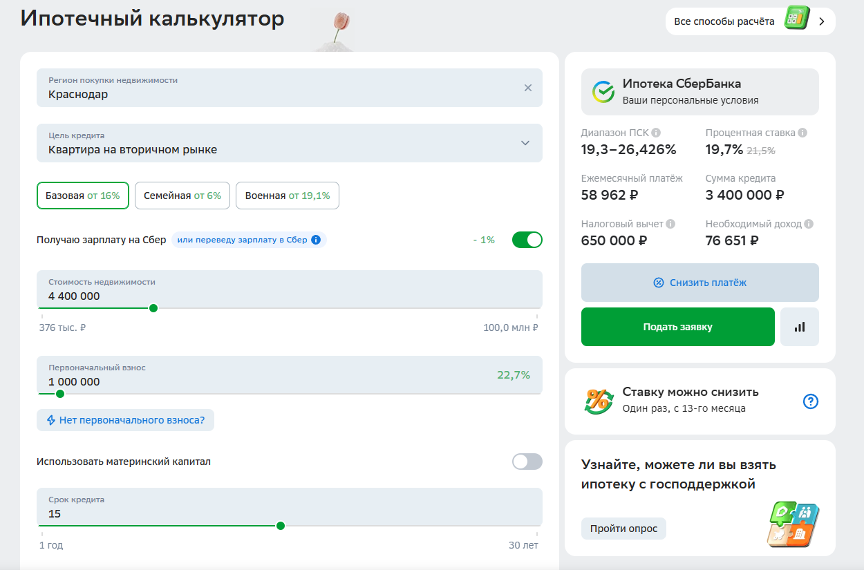
Task: Click Ежемесячный платёж value 58 962 ₽
Action: [x=610, y=195]
